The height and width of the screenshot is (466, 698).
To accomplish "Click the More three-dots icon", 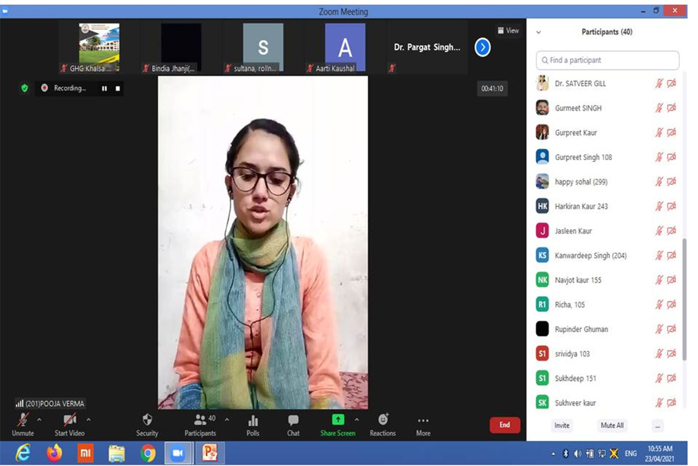I will [x=423, y=420].
